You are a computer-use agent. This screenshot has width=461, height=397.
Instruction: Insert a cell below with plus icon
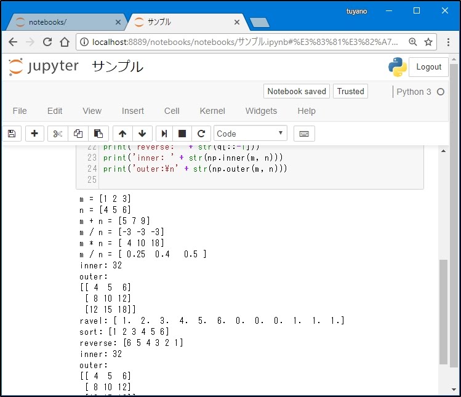tap(34, 134)
